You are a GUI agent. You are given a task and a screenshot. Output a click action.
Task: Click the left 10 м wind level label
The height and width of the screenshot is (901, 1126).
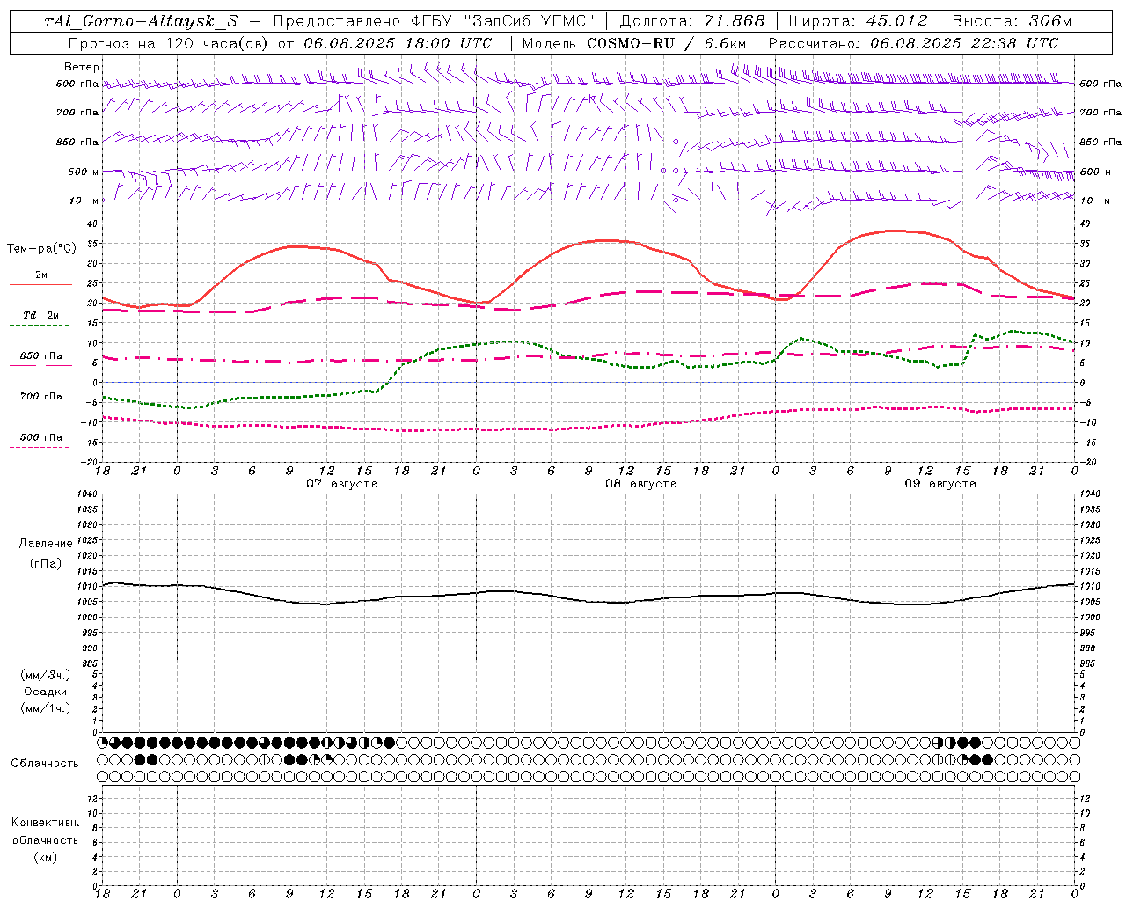[84, 201]
